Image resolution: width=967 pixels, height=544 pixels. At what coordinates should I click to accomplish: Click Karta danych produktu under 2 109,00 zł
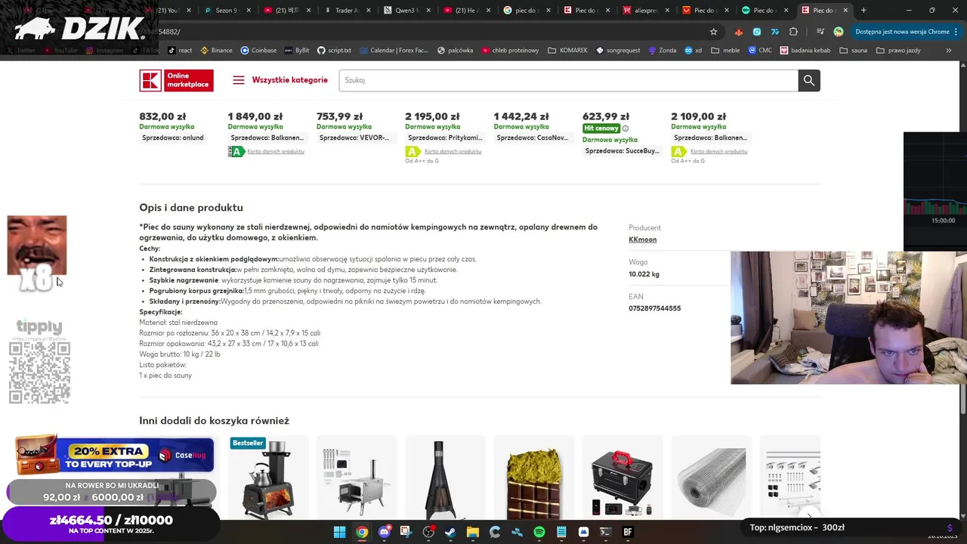point(718,151)
